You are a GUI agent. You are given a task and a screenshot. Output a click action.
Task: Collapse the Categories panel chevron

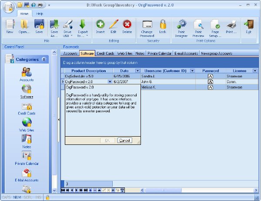click(44, 59)
